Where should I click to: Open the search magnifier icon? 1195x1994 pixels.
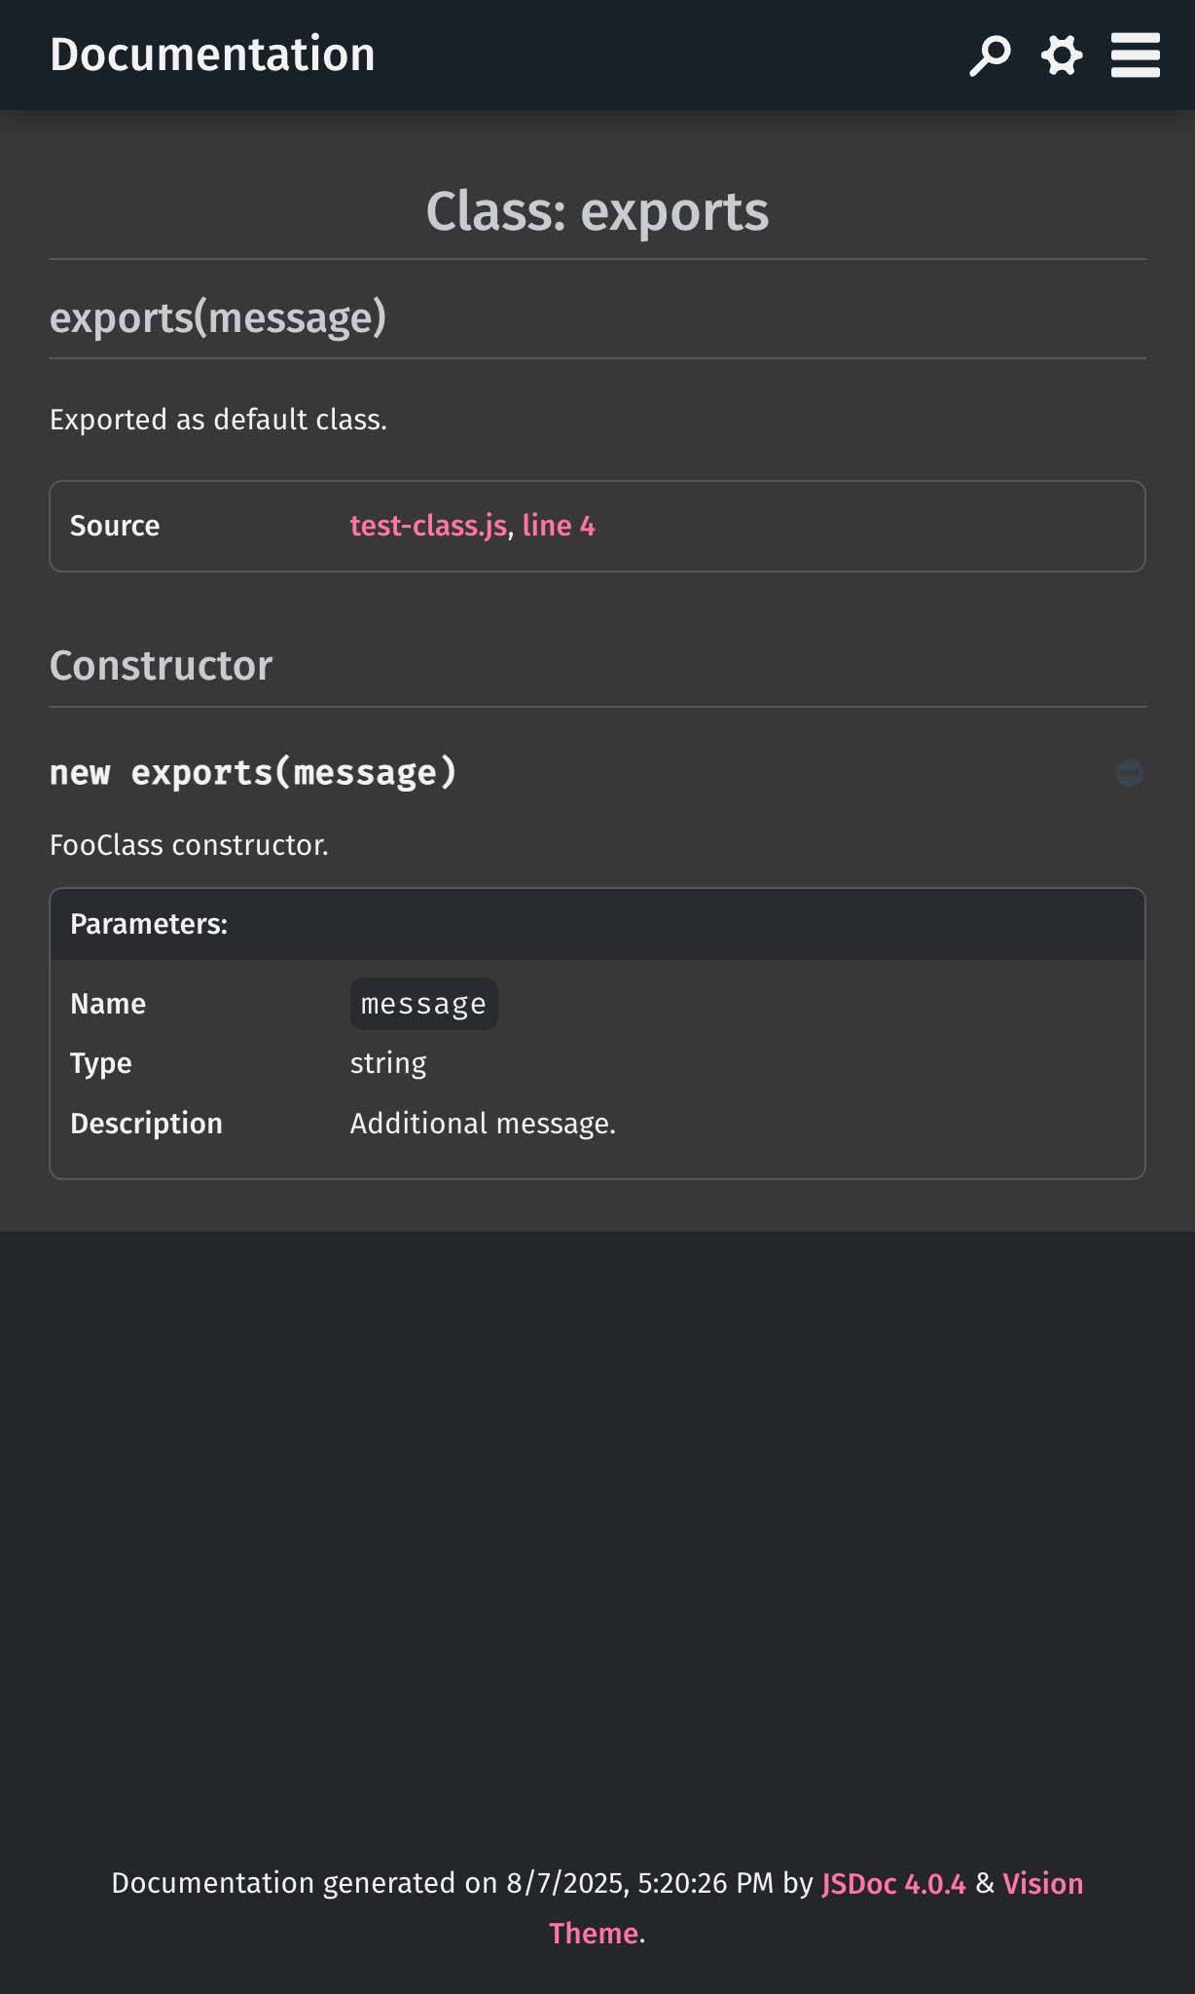pos(990,55)
